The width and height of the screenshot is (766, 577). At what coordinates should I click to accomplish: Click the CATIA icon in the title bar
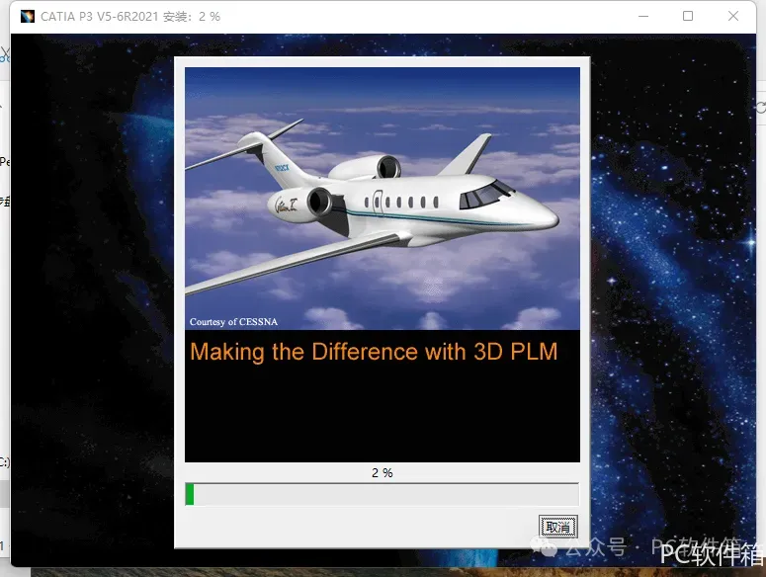[28, 16]
